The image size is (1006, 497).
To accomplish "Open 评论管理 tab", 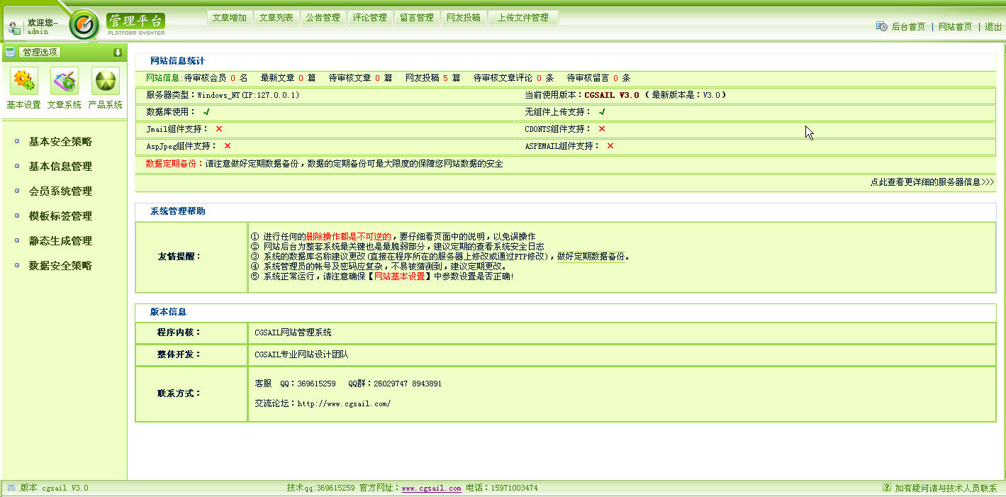I will pyautogui.click(x=369, y=18).
